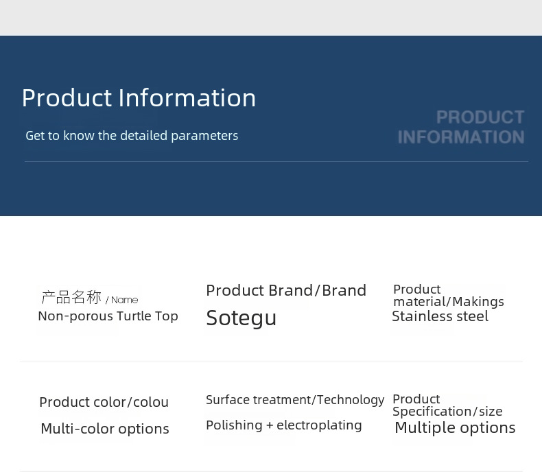Screen dimensions: 542x472
Task: Click the gray strip above the blue banner
Action: coord(271,18)
